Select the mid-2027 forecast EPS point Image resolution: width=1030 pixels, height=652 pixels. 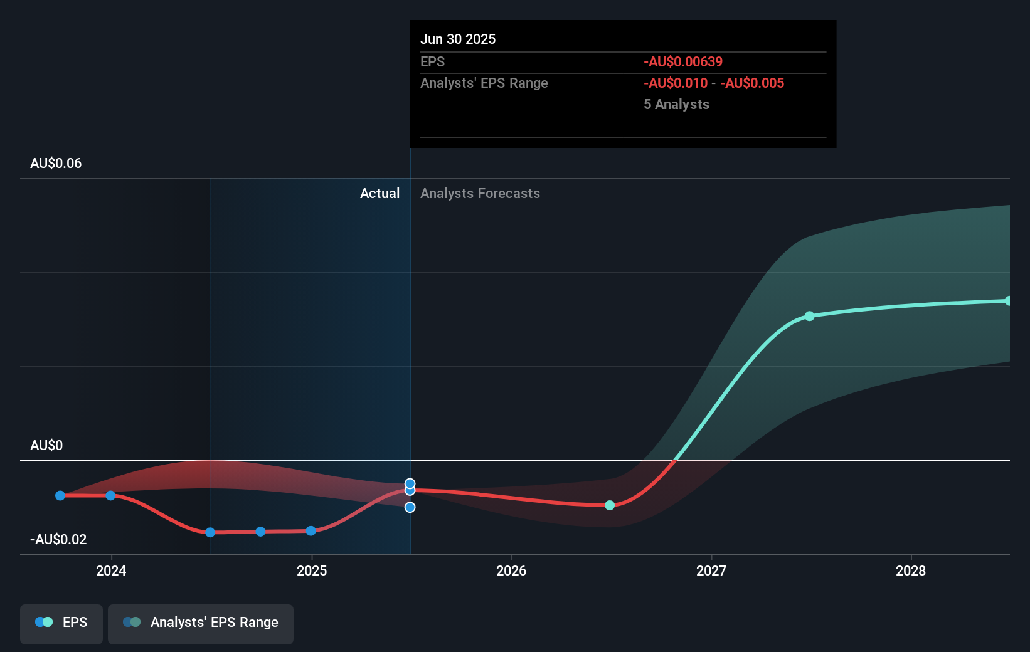pos(809,316)
